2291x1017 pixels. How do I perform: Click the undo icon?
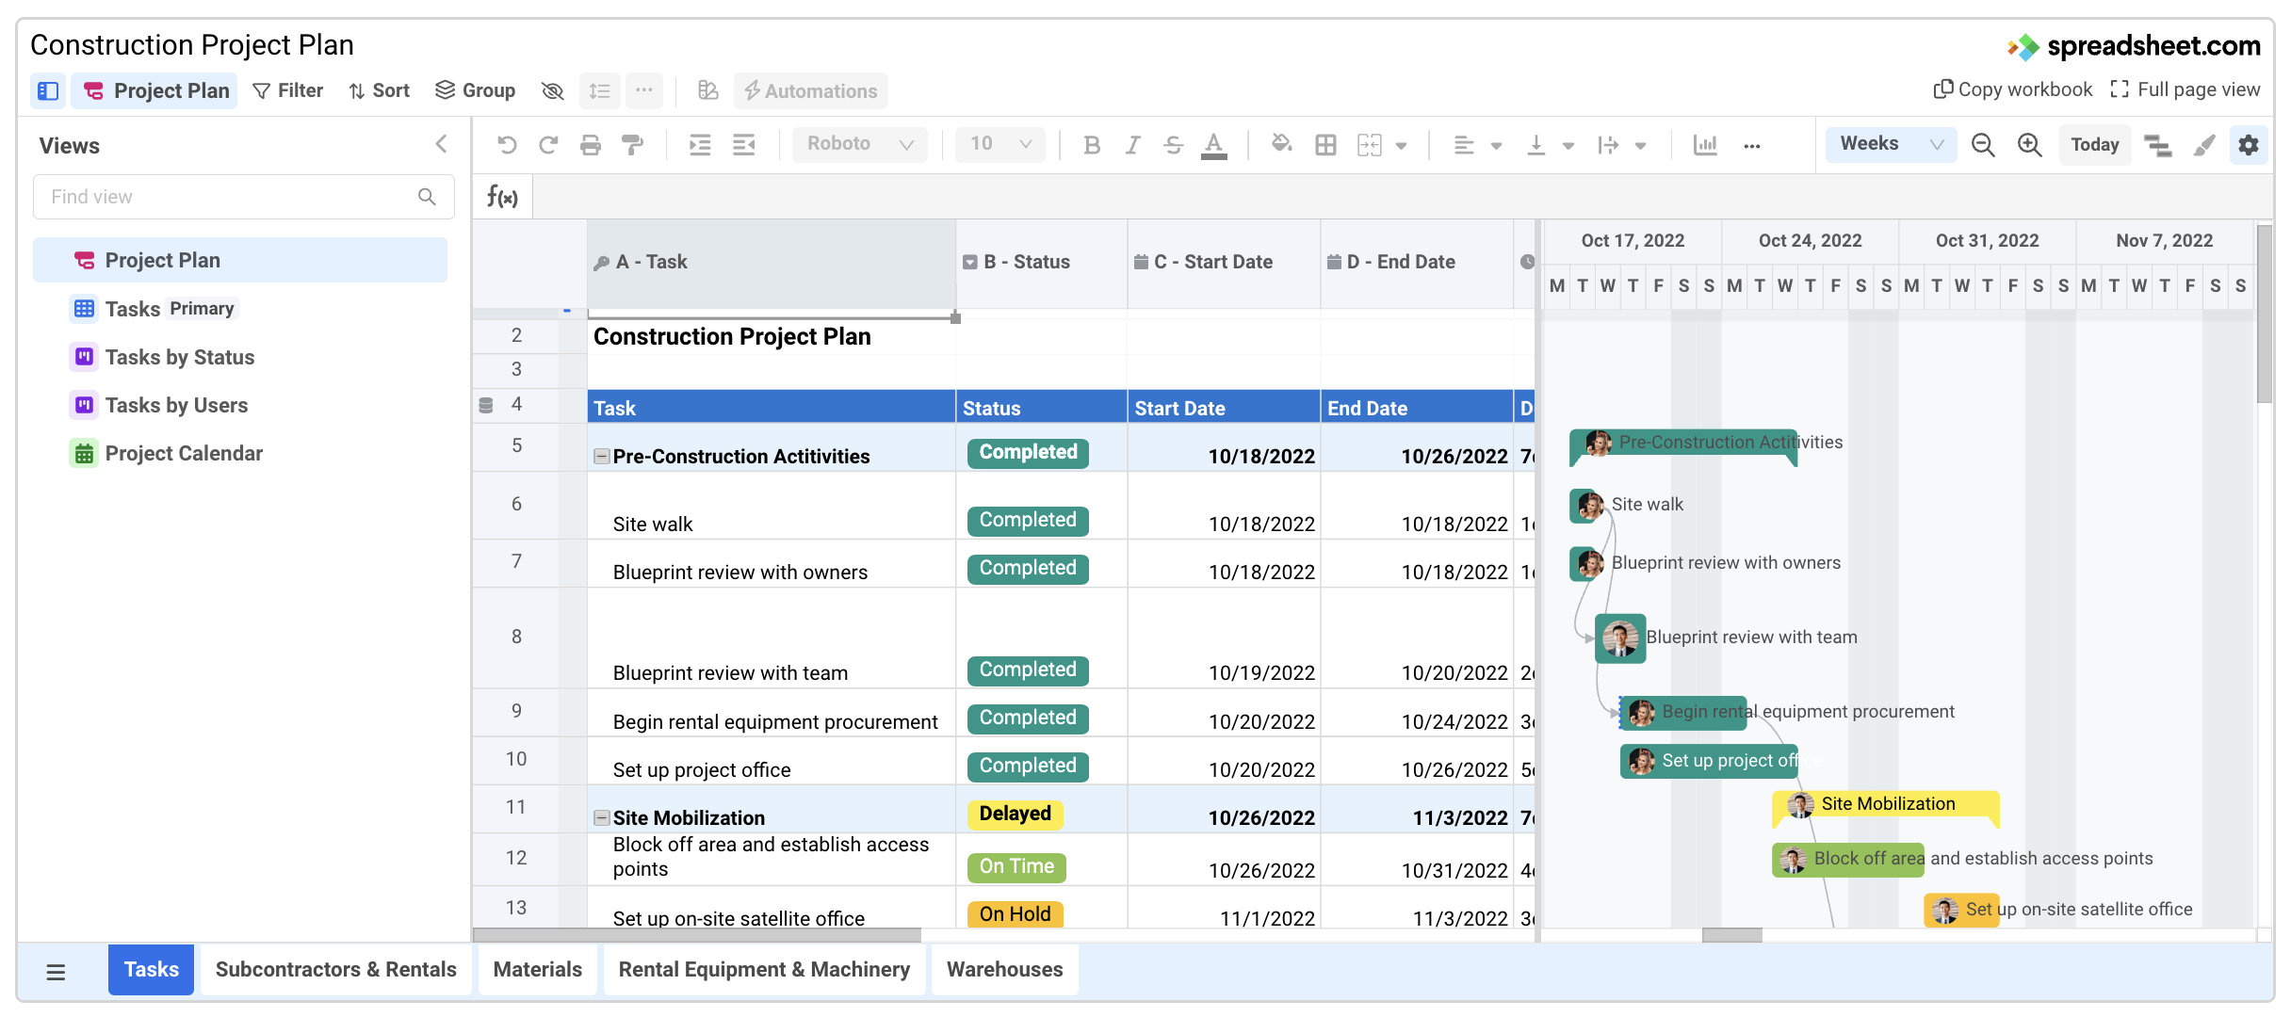pyautogui.click(x=509, y=144)
